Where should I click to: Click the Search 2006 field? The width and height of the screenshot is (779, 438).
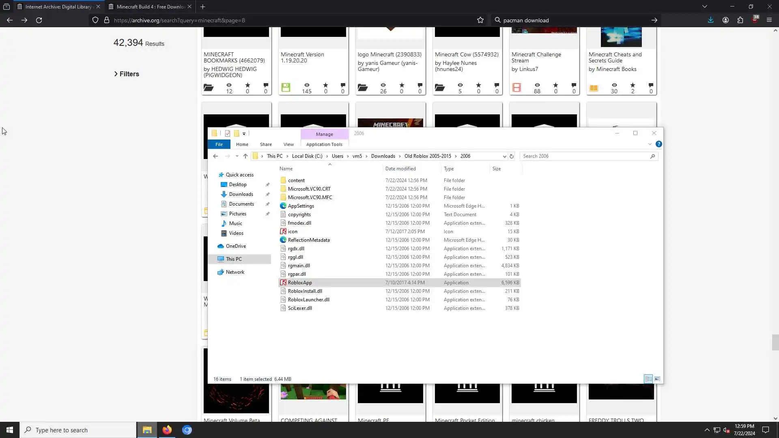tap(584, 156)
